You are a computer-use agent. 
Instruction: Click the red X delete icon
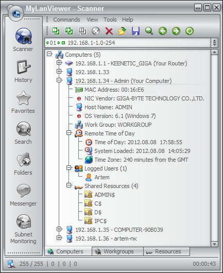(x=109, y=31)
